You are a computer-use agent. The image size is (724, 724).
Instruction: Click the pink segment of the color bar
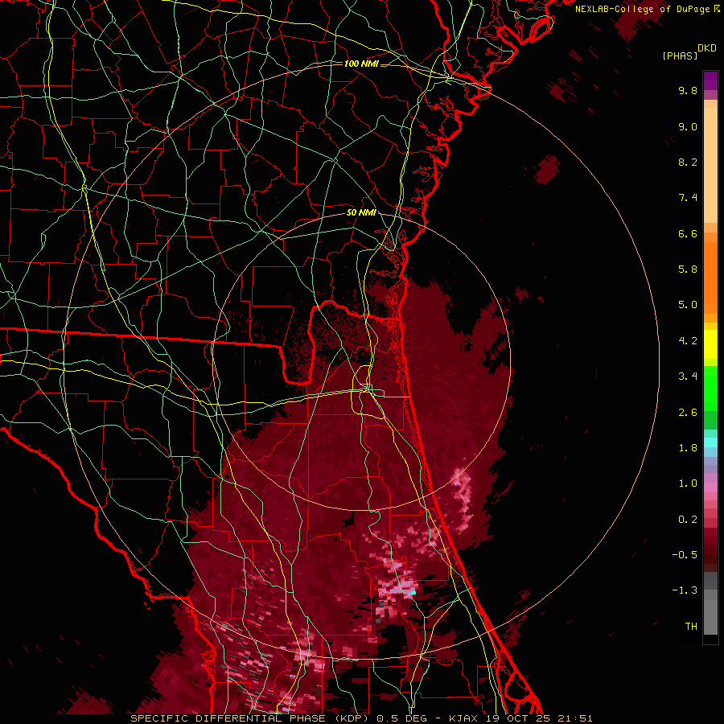pos(710,487)
